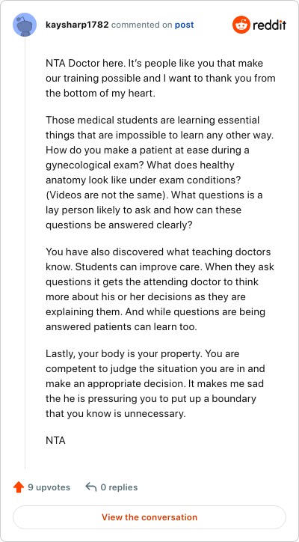
Task: Click the "commented on" text
Action: pos(142,25)
